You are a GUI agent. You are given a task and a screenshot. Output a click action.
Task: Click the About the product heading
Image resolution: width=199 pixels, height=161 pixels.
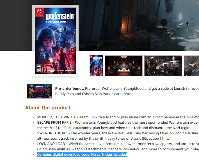click(x=48, y=108)
